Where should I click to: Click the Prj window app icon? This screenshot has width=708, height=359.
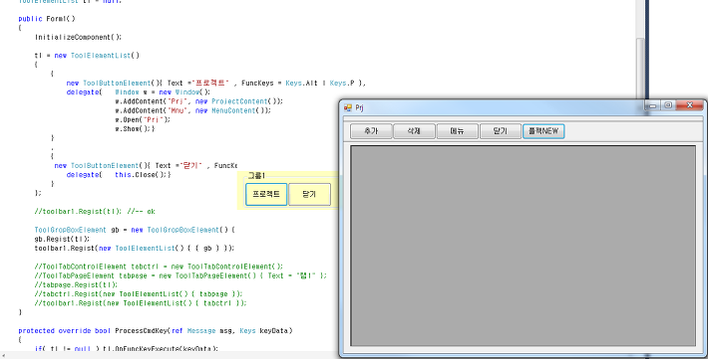(x=348, y=107)
